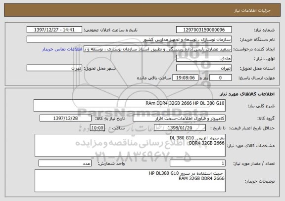Click the شرح کلی نیاز label
285x201 pixels.
pyautogui.click(x=261, y=106)
